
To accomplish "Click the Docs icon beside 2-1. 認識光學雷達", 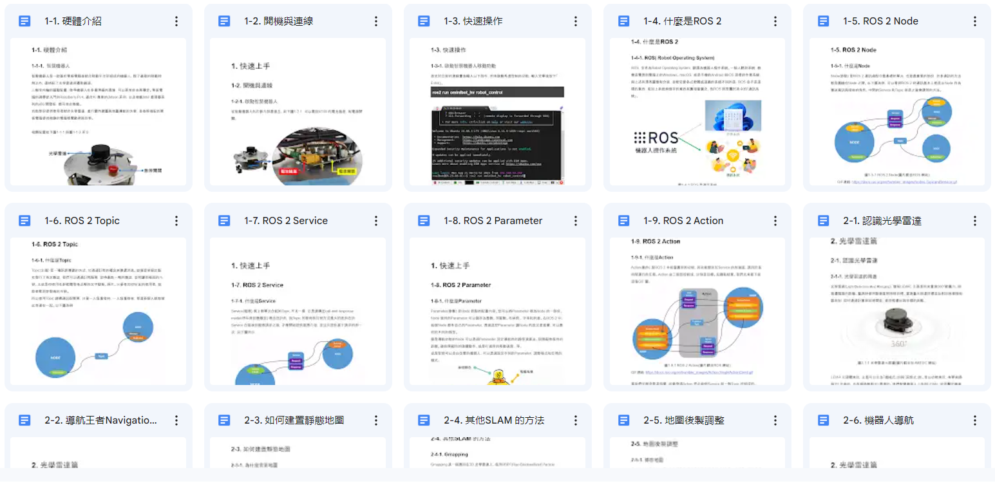I will coord(823,221).
